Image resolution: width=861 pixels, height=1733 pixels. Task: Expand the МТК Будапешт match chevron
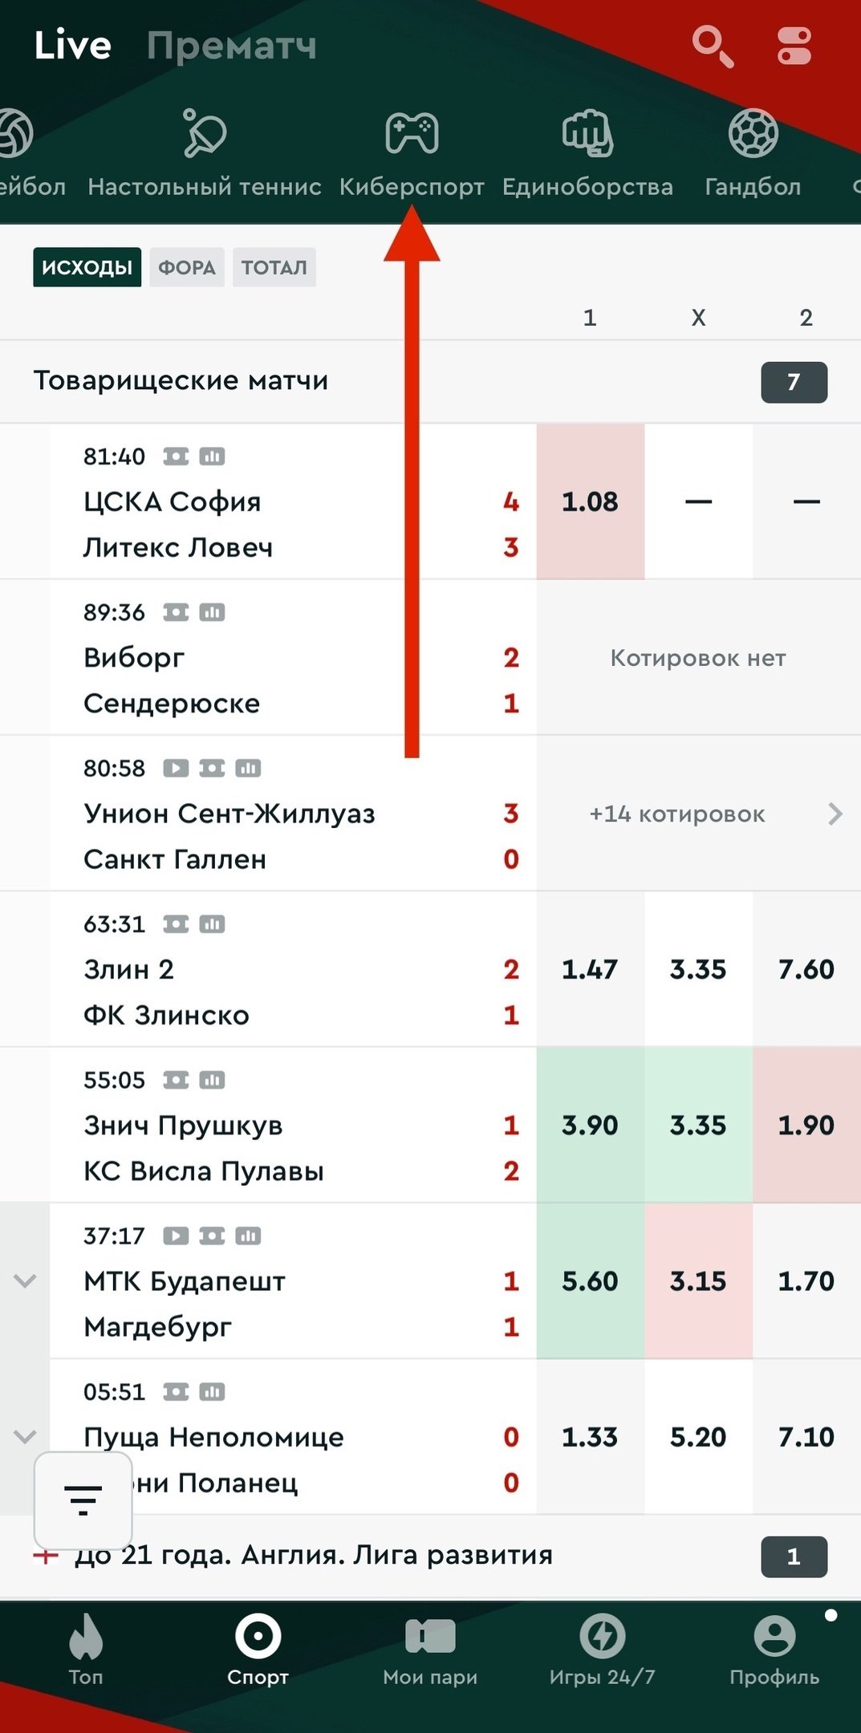(x=26, y=1281)
